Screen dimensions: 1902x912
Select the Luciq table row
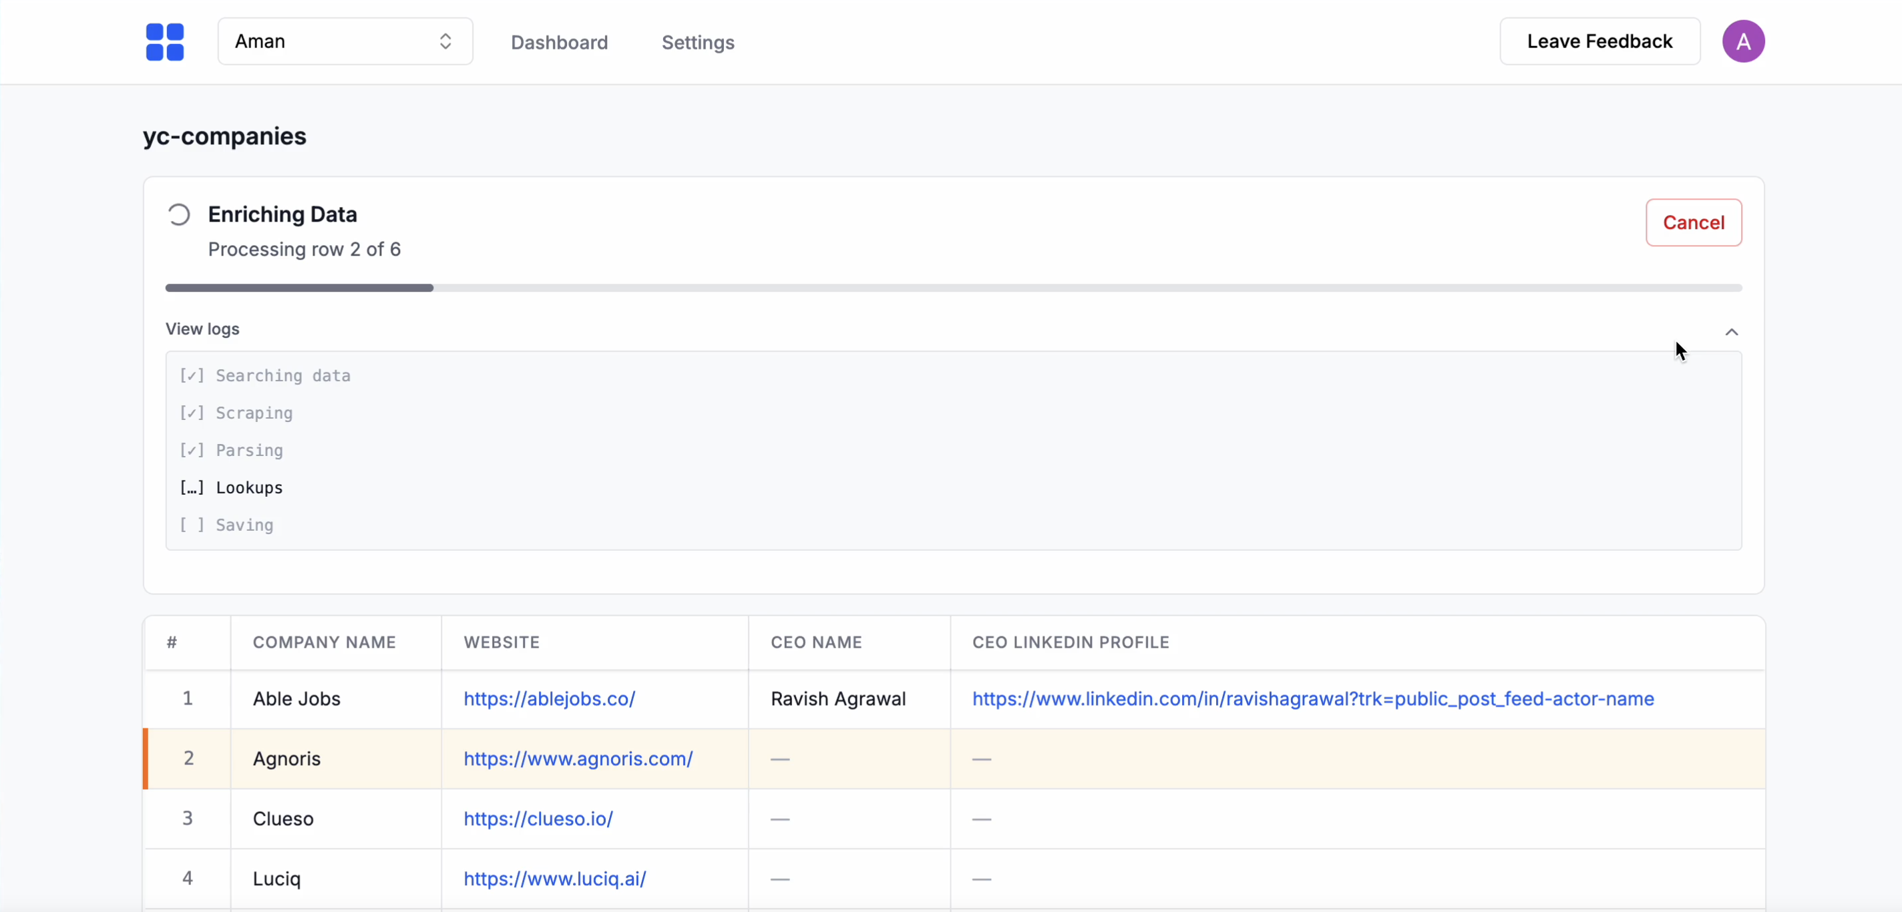tap(276, 879)
